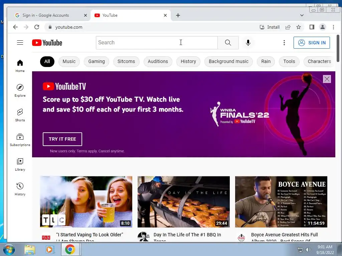The image size is (342, 256).
Task: Select the All filter chip
Action: tap(47, 61)
